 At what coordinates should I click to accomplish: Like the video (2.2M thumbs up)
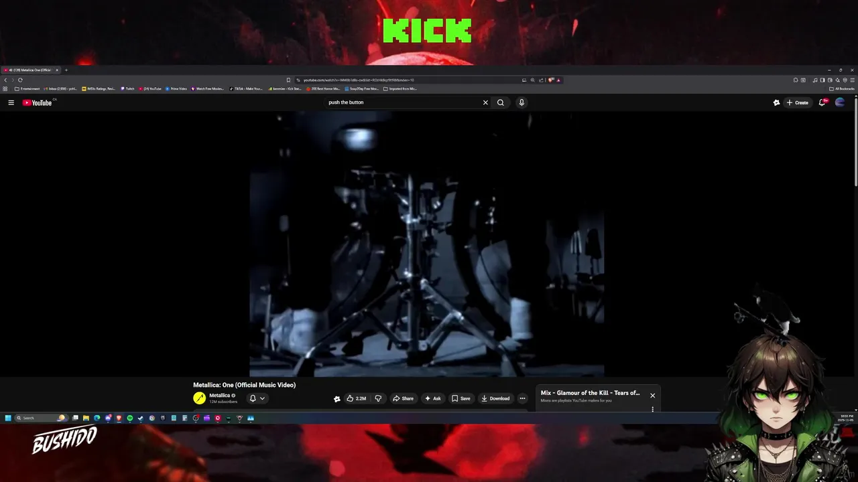[x=357, y=398]
